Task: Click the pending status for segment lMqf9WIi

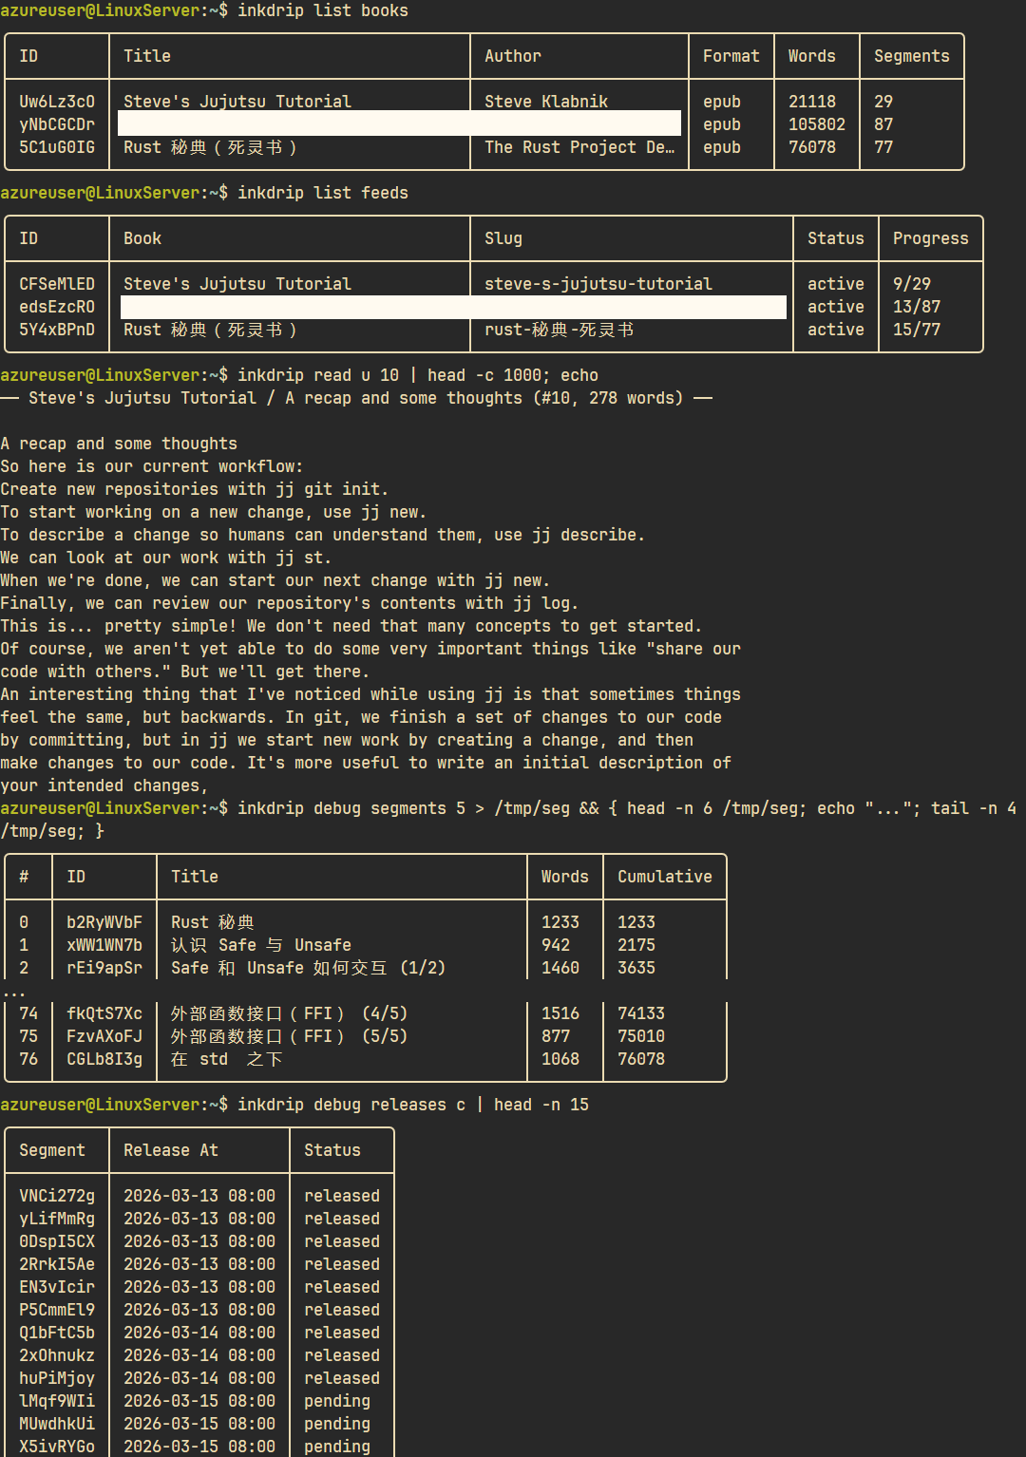Action: 337,1401
